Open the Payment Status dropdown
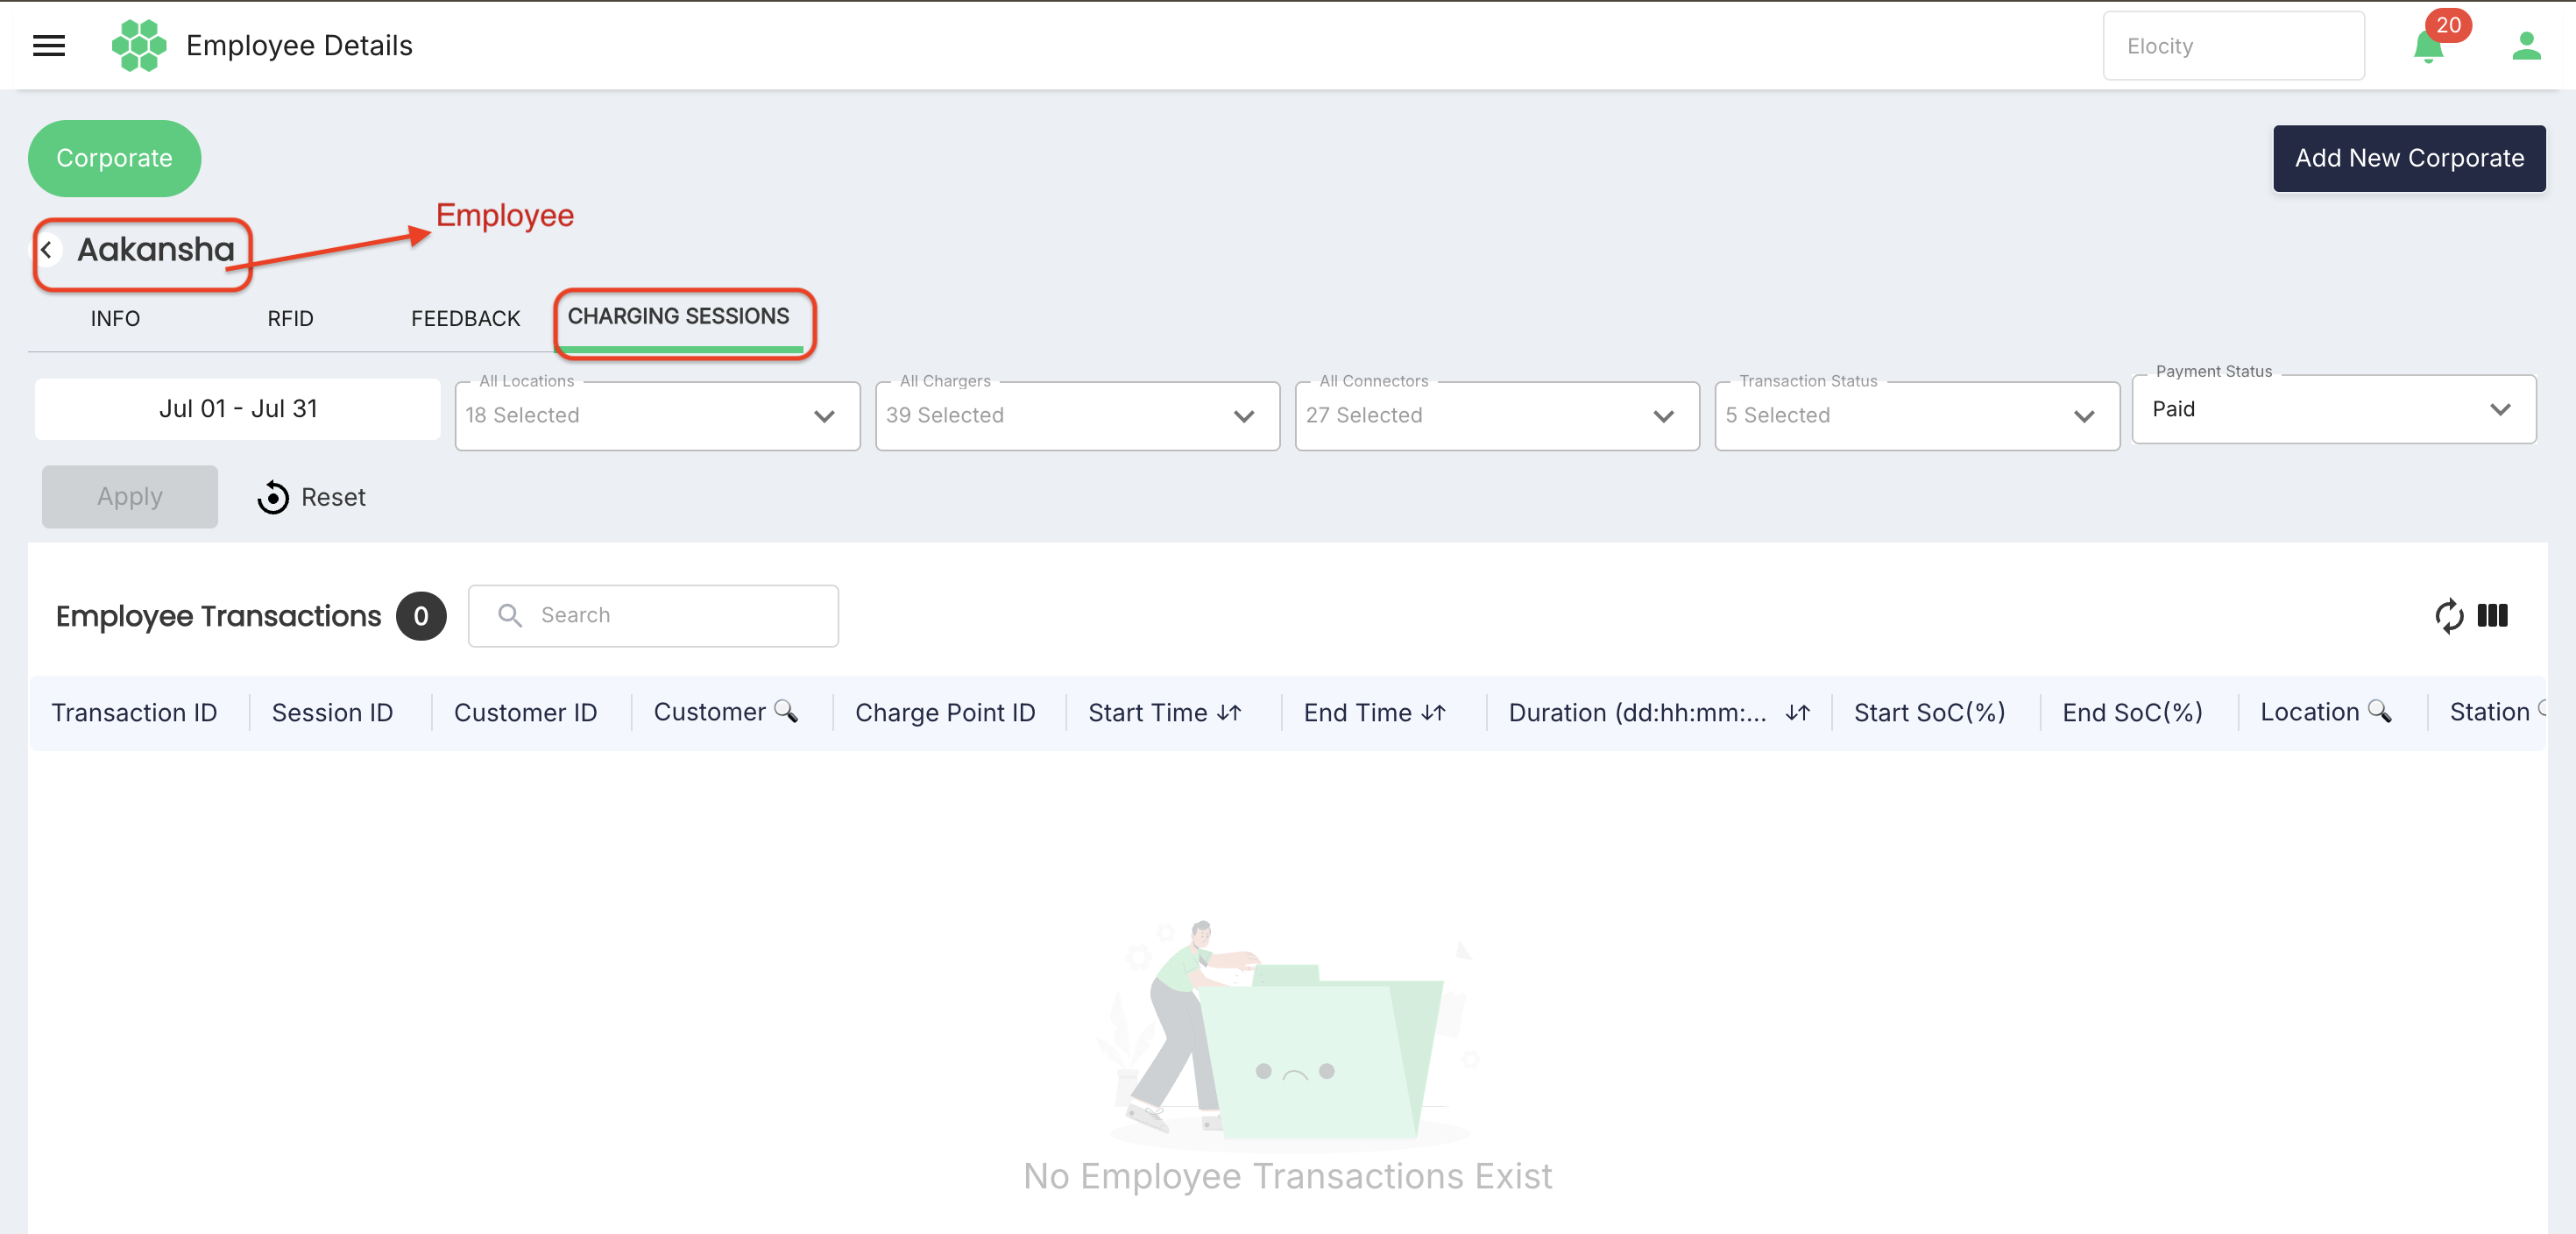The image size is (2576, 1234). (2334, 409)
